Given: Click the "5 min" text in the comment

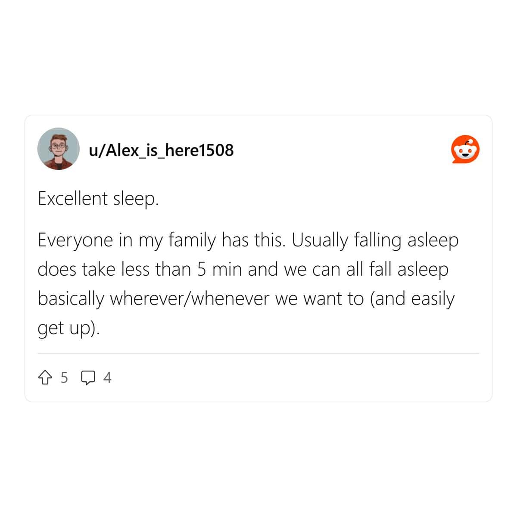Looking at the screenshot, I should click(220, 269).
